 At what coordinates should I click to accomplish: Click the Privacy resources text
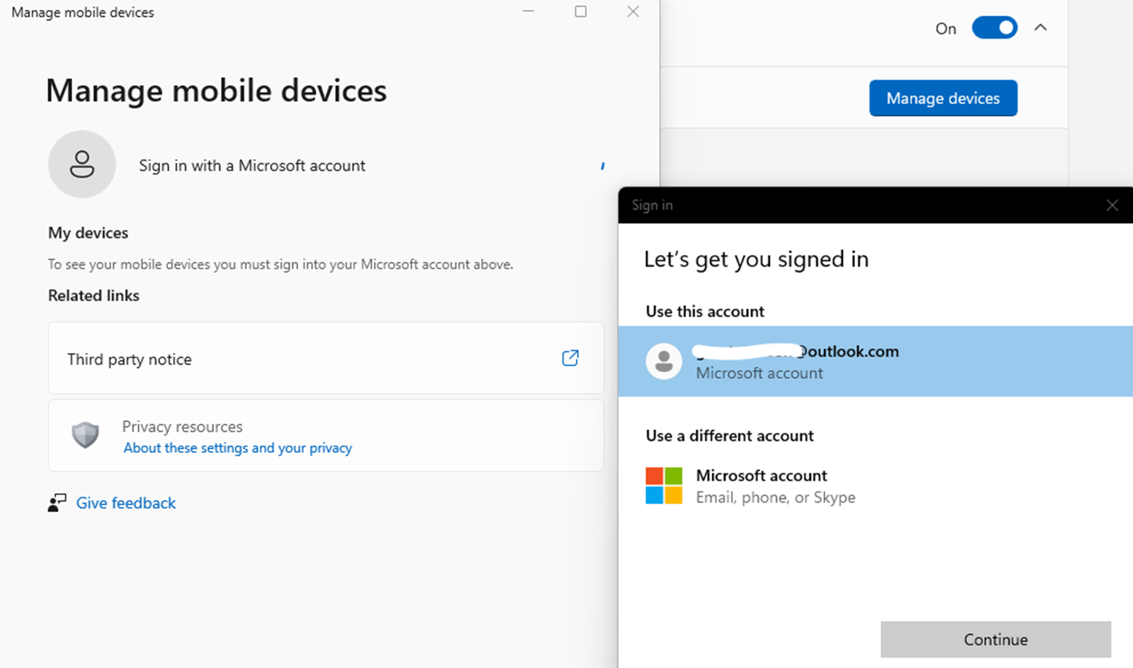click(x=183, y=427)
